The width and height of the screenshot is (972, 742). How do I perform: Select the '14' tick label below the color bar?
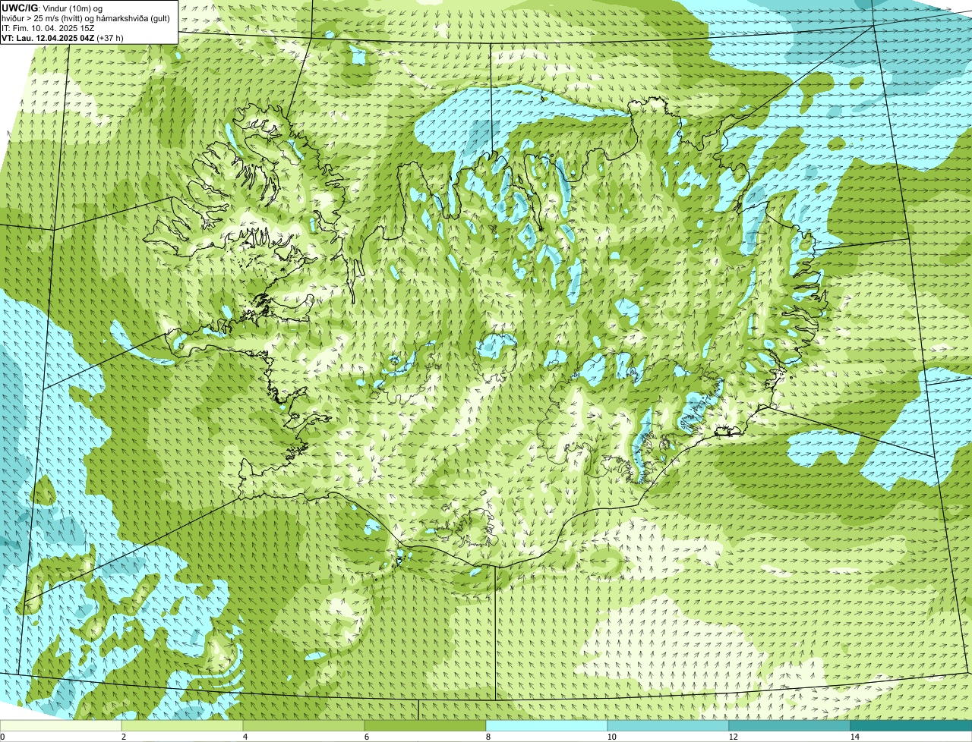click(854, 737)
